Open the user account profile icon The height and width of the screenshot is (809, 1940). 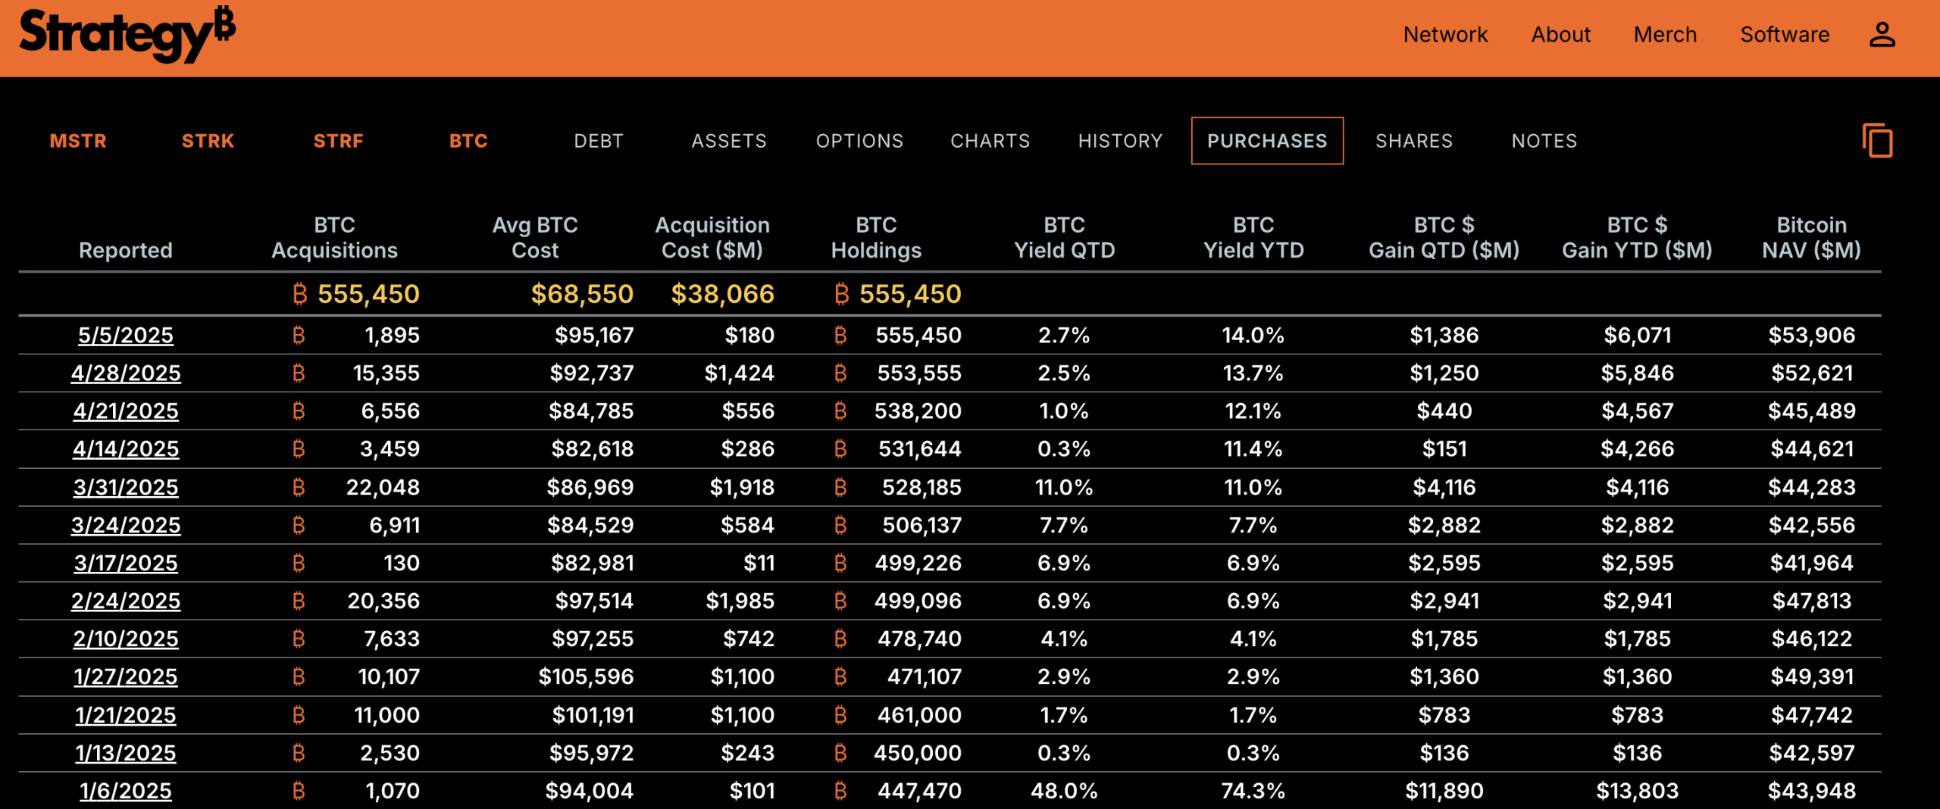tap(1882, 35)
